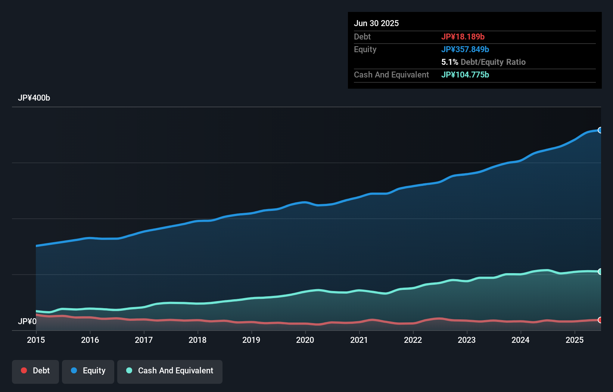Viewport: 613px width, 392px height.
Task: Click the teal Cash And Equivalent legend dot
Action: click(129, 370)
